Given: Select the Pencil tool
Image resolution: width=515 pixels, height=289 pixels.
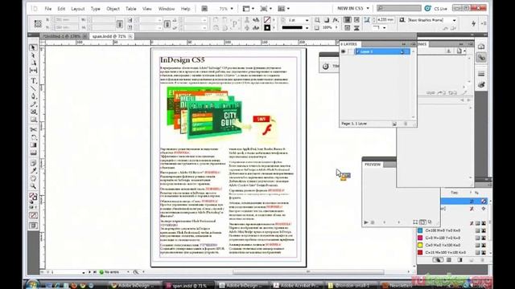Looking at the screenshot, I should tap(33, 104).
